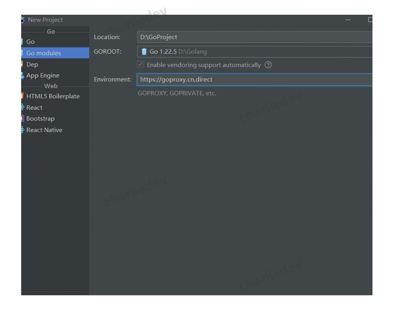Click the New Project window title

pyautogui.click(x=45, y=20)
